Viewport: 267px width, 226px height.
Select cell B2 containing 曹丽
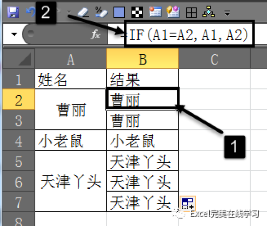click(143, 99)
